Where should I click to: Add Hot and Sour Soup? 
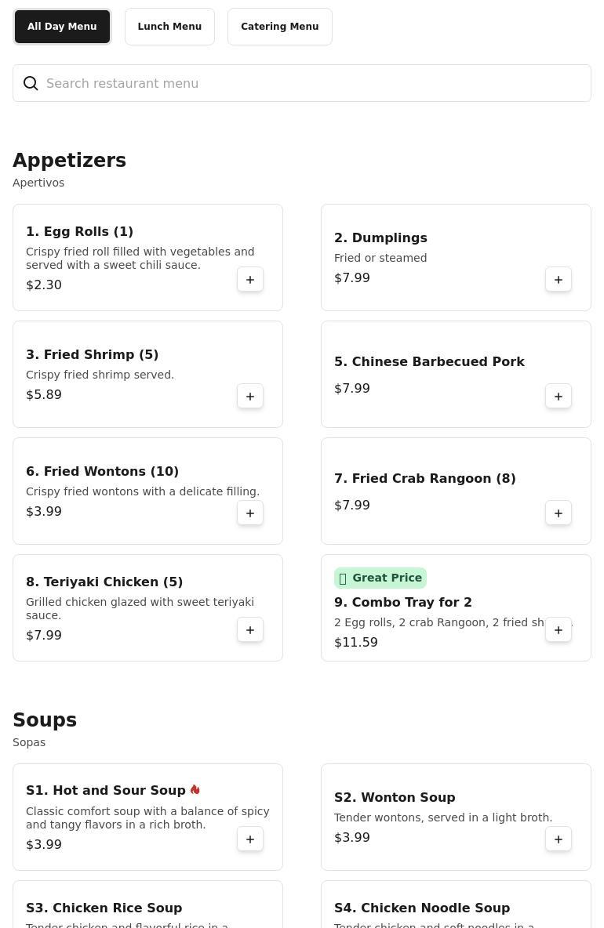(x=250, y=839)
